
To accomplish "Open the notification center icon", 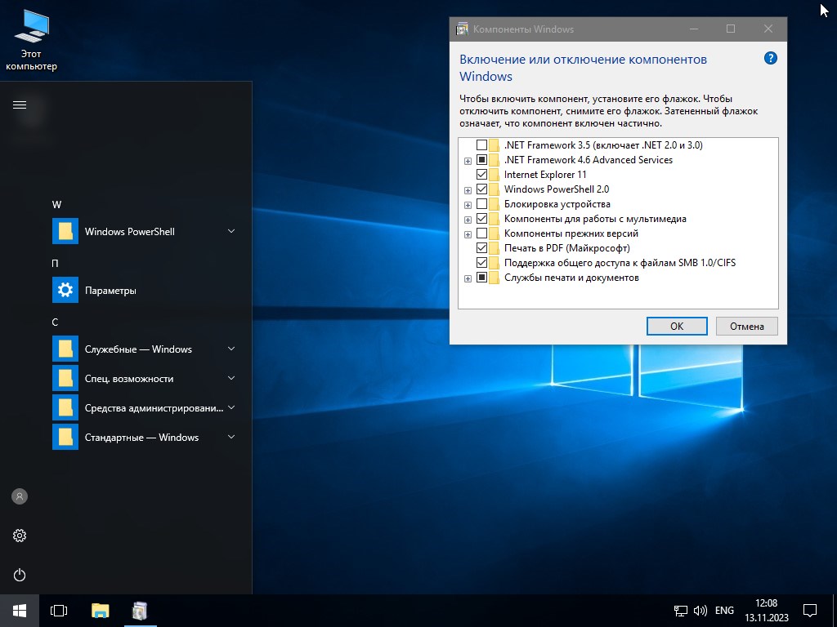I will [x=810, y=610].
